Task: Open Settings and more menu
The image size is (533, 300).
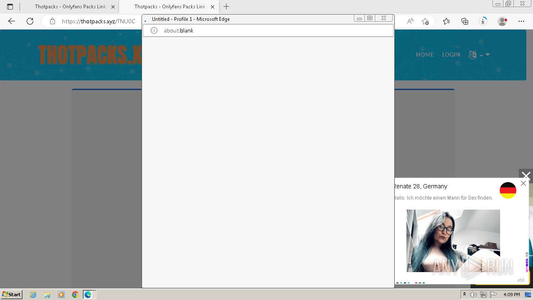Action: coord(521,21)
